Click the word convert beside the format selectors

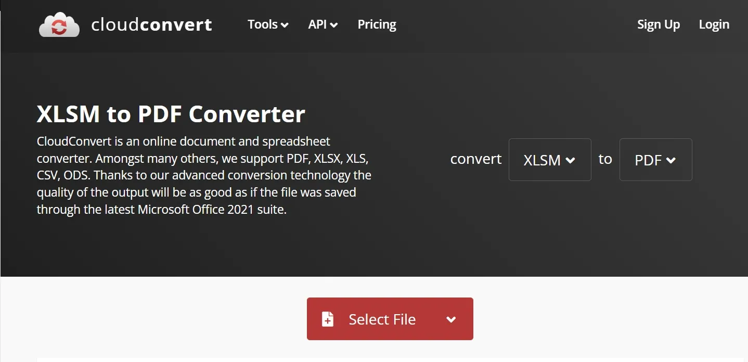coord(475,159)
